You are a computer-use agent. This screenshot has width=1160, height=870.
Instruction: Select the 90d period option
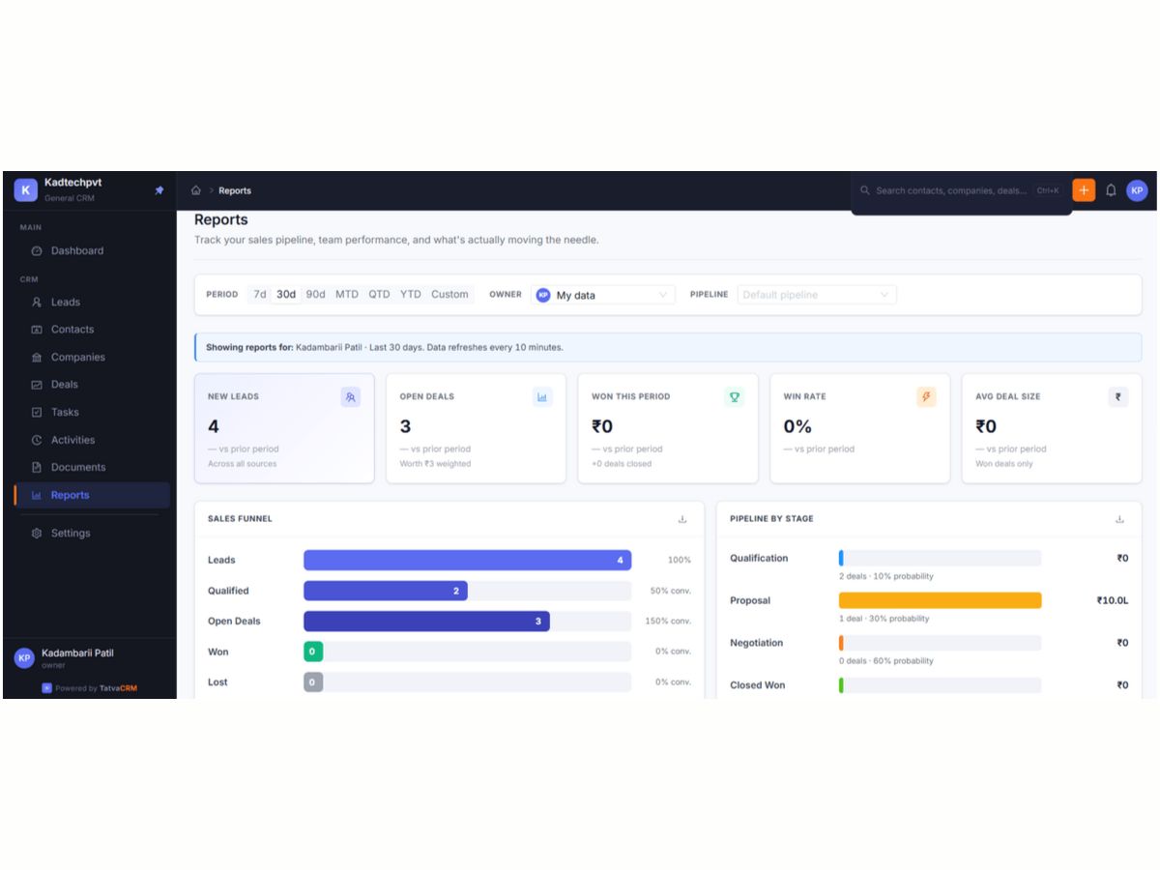[x=316, y=295]
